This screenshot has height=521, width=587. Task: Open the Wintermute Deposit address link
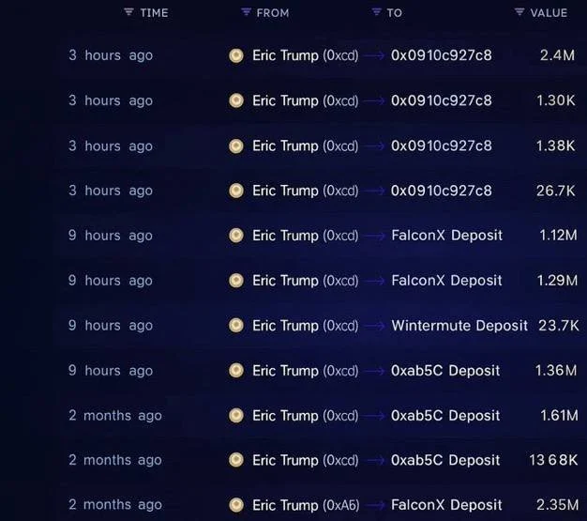pyautogui.click(x=459, y=326)
